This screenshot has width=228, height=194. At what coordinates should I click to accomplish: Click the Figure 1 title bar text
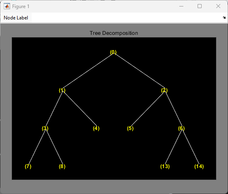[21, 6]
